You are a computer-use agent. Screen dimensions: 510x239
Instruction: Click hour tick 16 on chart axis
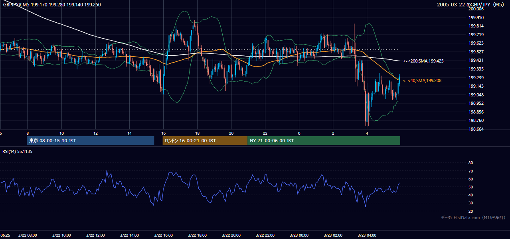163,133
